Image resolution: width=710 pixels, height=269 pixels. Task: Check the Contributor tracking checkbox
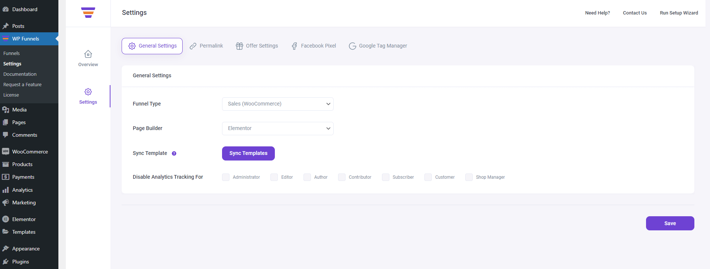[x=342, y=177]
